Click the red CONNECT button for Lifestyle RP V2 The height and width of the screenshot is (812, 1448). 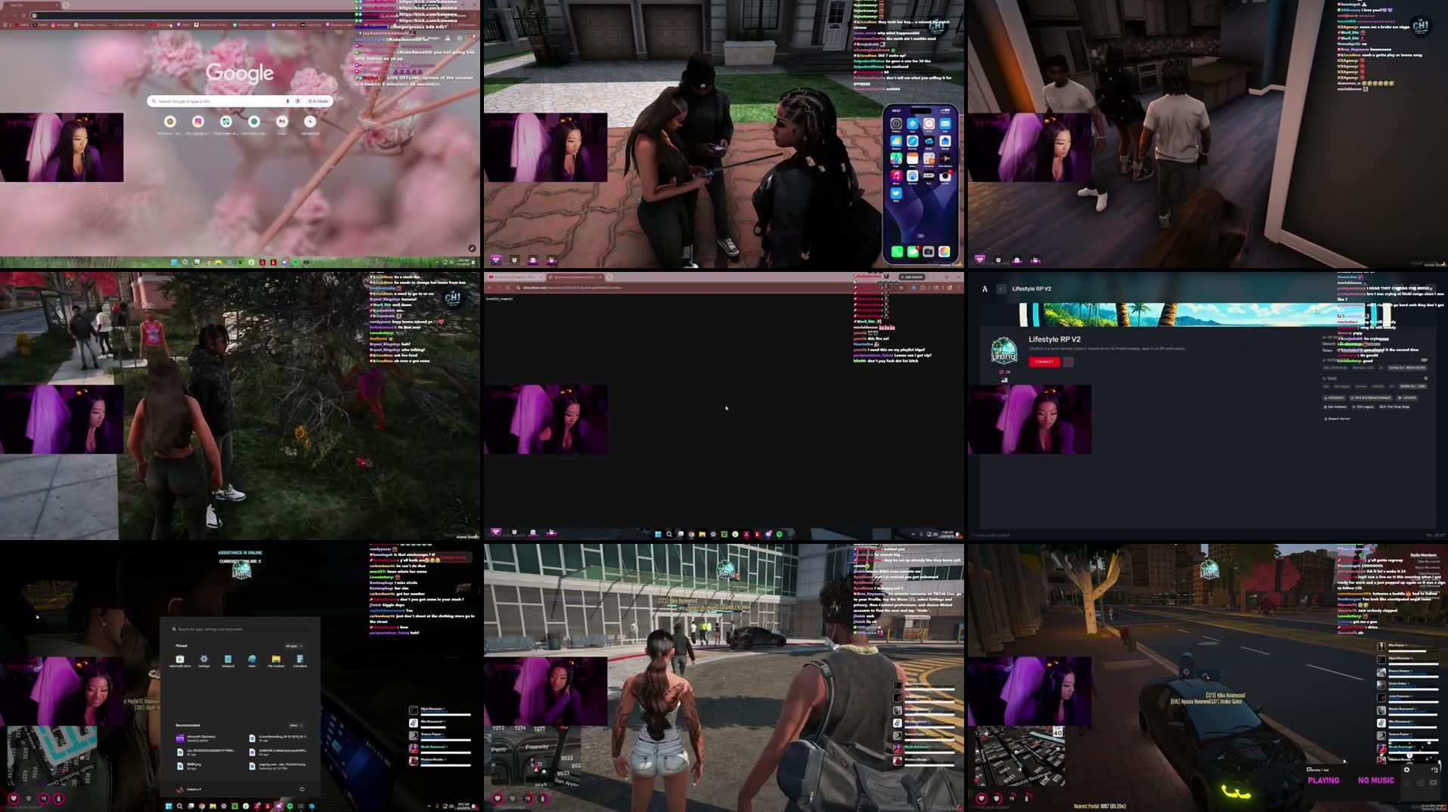point(1043,362)
